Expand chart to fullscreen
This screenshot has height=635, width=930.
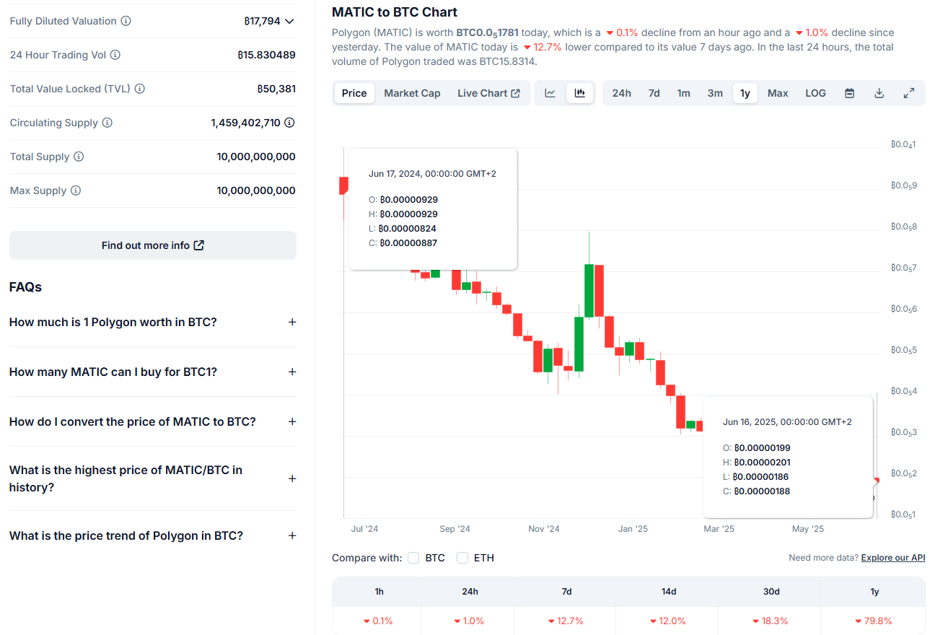coord(909,93)
